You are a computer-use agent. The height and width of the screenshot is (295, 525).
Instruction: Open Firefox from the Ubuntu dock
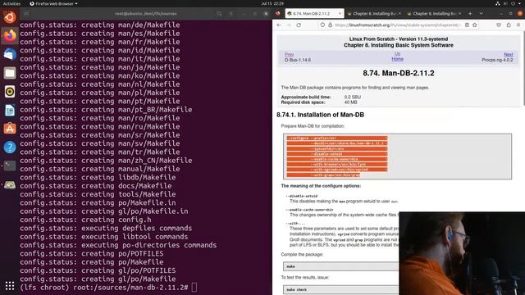point(10,35)
